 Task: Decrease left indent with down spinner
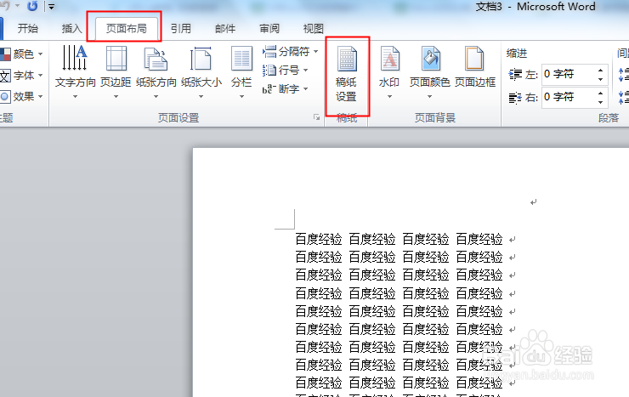[600, 79]
